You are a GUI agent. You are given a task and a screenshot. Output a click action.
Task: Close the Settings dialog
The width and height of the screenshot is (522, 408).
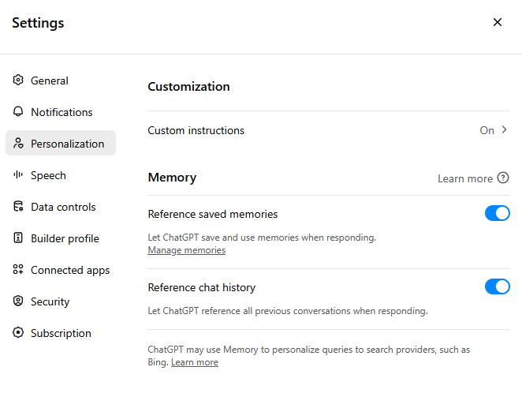pos(498,22)
